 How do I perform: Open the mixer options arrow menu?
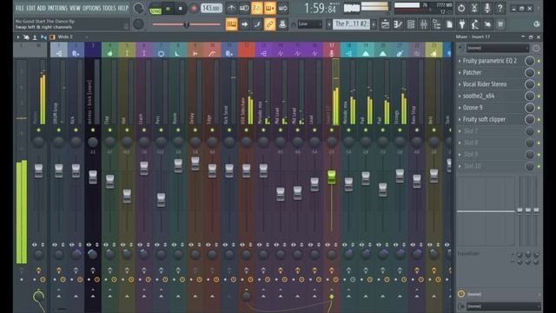[18, 37]
